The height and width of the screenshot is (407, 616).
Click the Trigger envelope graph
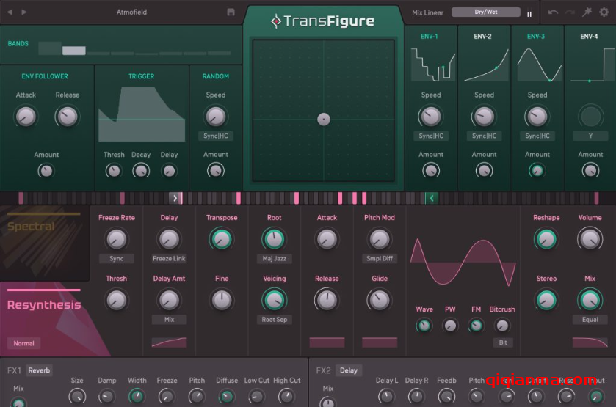tap(142, 114)
